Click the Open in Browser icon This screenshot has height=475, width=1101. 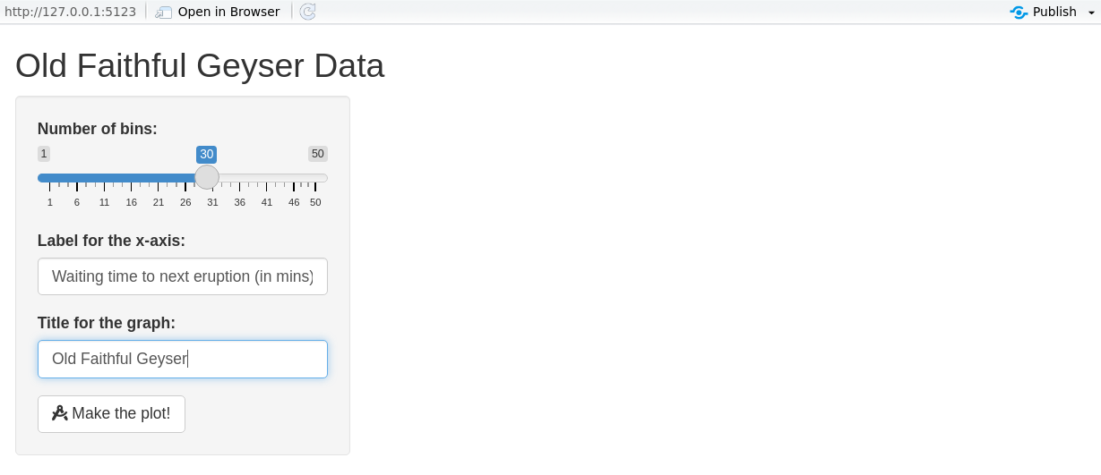click(x=164, y=12)
